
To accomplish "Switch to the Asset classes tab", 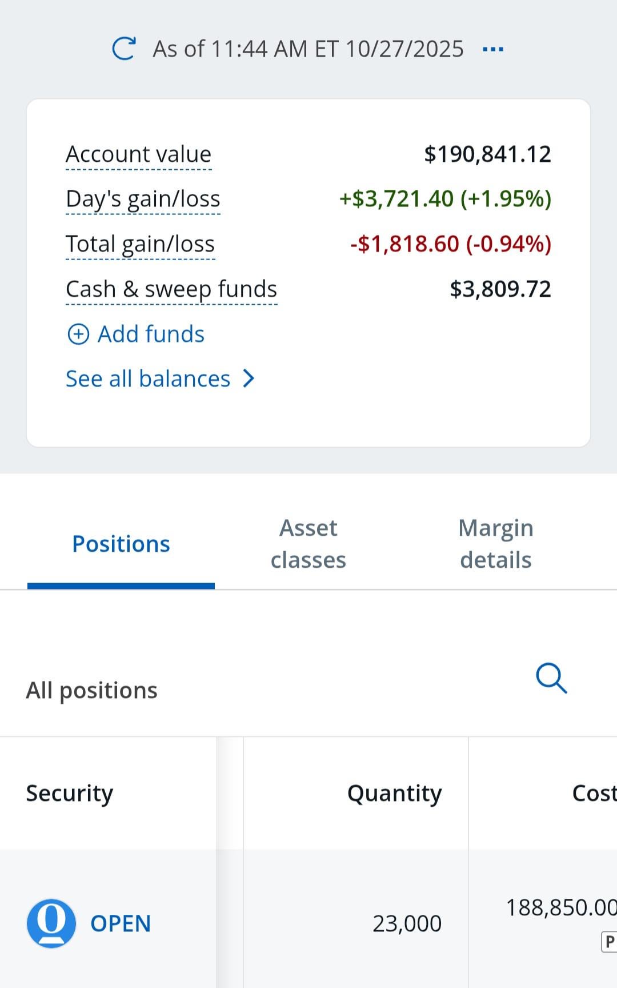I will 308,544.
